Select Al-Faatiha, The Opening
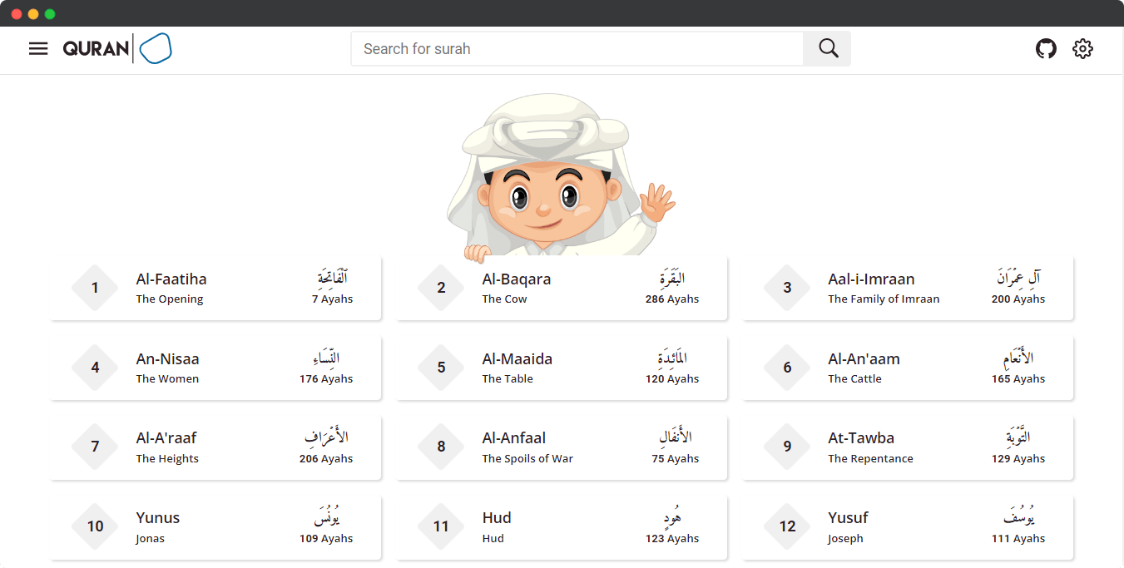 [215, 288]
